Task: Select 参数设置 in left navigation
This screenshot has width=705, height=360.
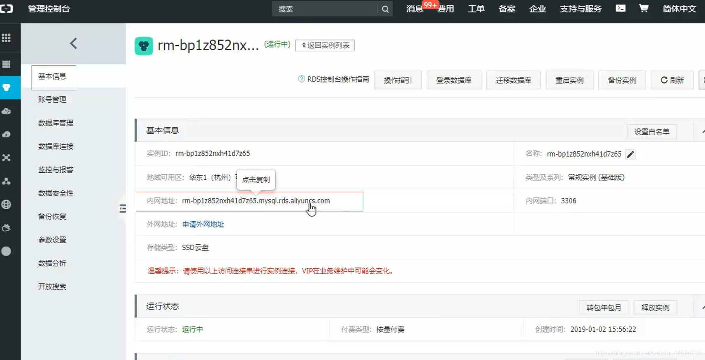Action: point(52,240)
